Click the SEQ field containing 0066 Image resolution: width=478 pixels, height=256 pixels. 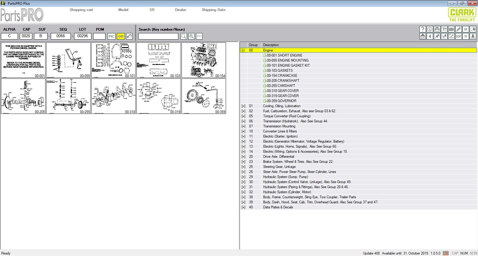point(61,36)
